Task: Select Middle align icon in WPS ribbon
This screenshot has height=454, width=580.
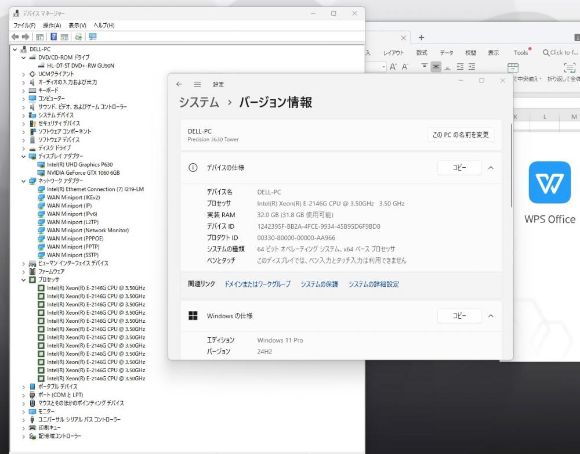Action: (x=436, y=67)
